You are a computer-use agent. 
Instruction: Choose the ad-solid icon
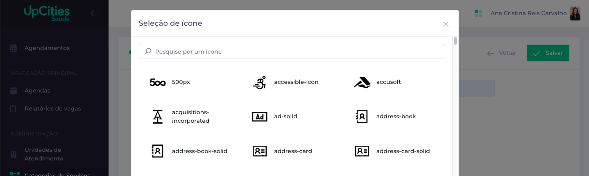260,117
